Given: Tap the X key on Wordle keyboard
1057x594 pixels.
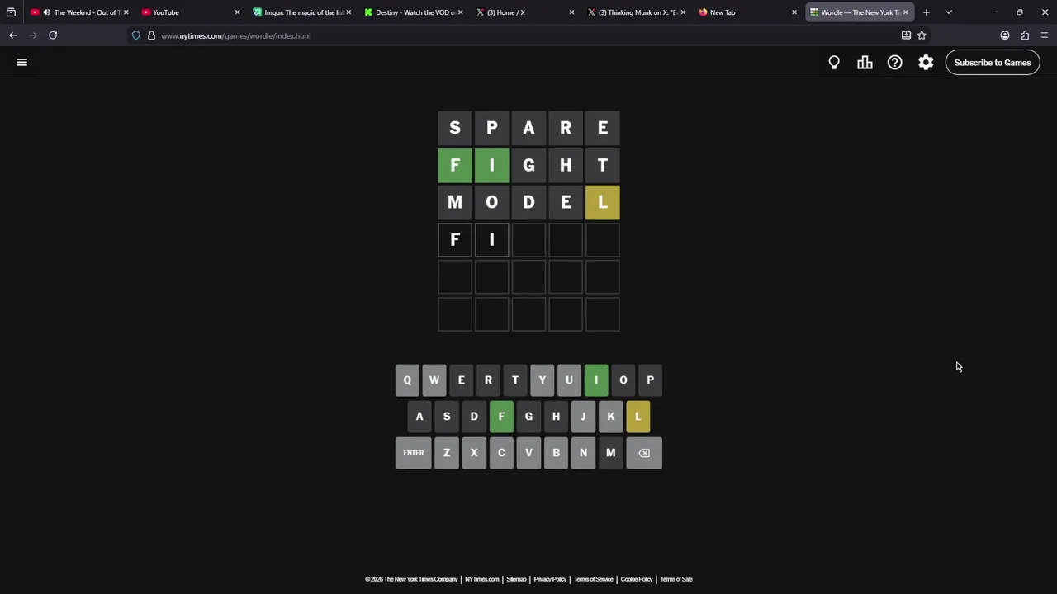Looking at the screenshot, I should click(x=474, y=453).
